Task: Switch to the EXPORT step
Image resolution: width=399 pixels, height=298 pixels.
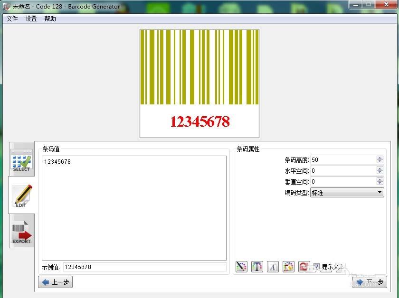Action: click(21, 232)
